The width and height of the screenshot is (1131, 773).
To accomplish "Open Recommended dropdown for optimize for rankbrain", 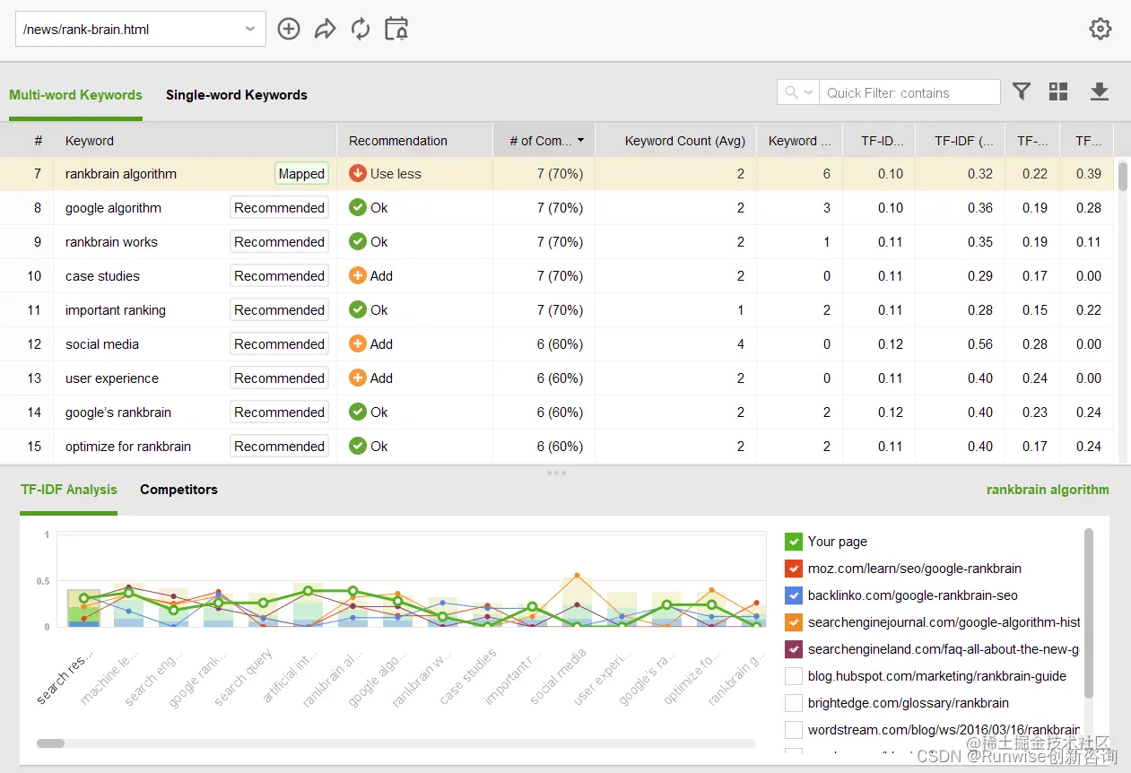I will coord(279,447).
